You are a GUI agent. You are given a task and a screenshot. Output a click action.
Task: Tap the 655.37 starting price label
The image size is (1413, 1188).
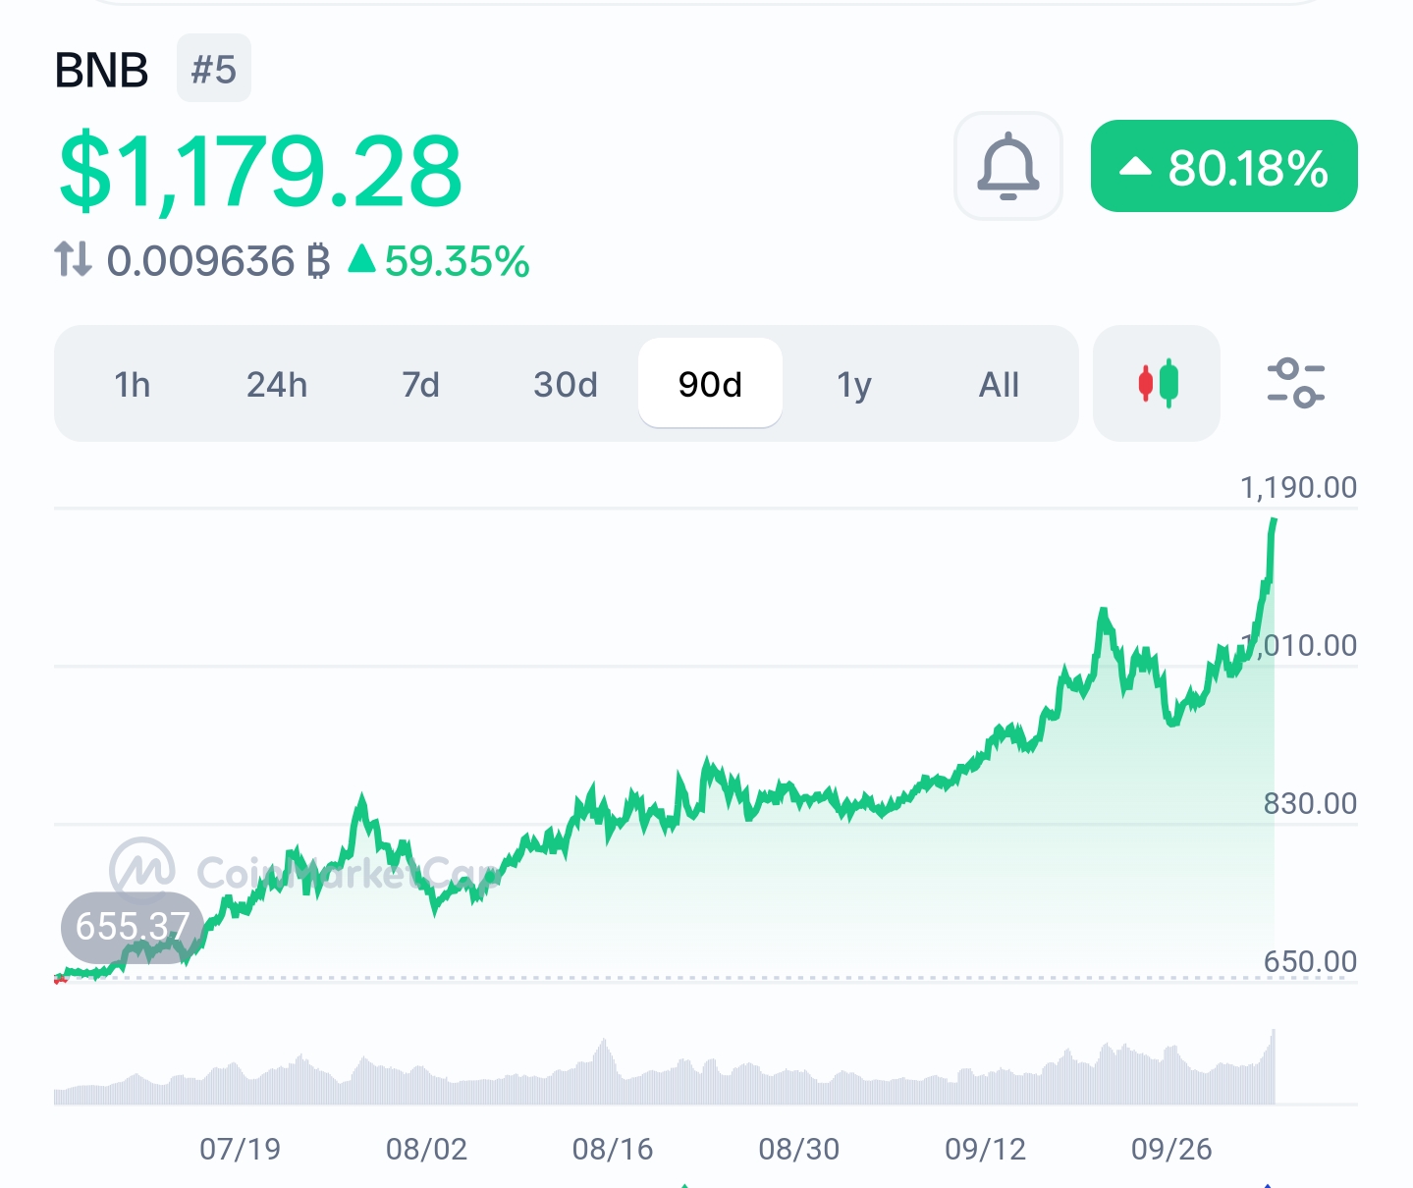click(x=132, y=926)
